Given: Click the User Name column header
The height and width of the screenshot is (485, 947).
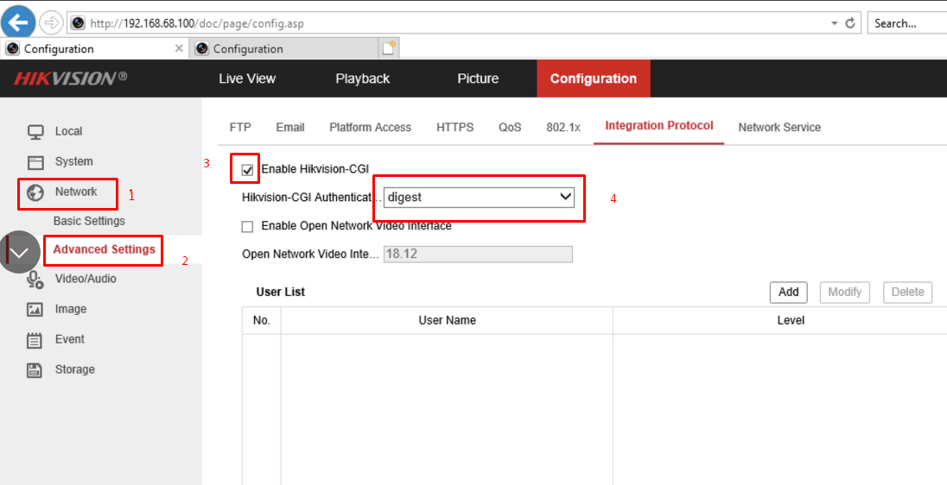Looking at the screenshot, I should pos(447,320).
